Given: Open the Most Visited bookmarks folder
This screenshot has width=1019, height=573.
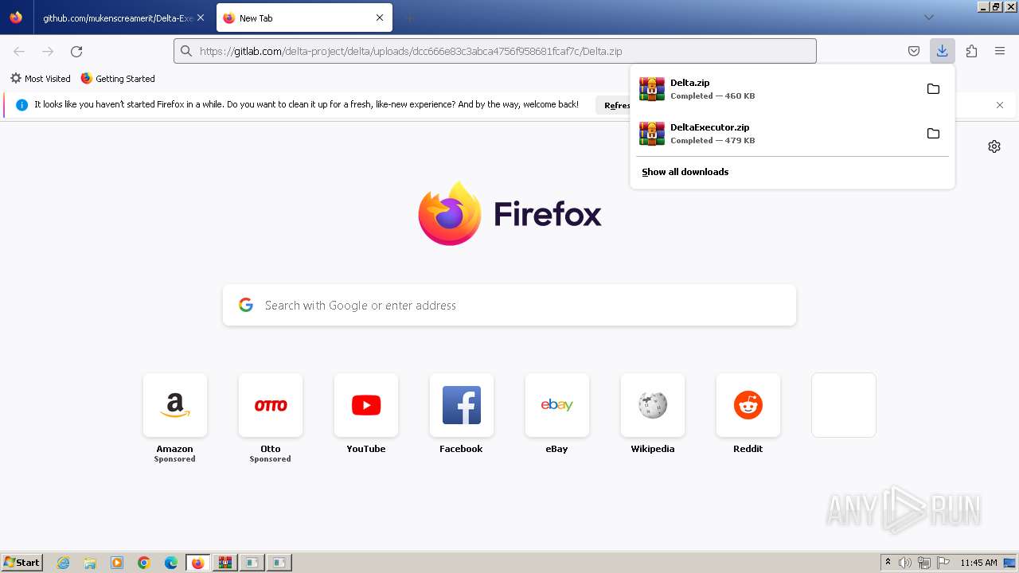Looking at the screenshot, I should pyautogui.click(x=41, y=78).
